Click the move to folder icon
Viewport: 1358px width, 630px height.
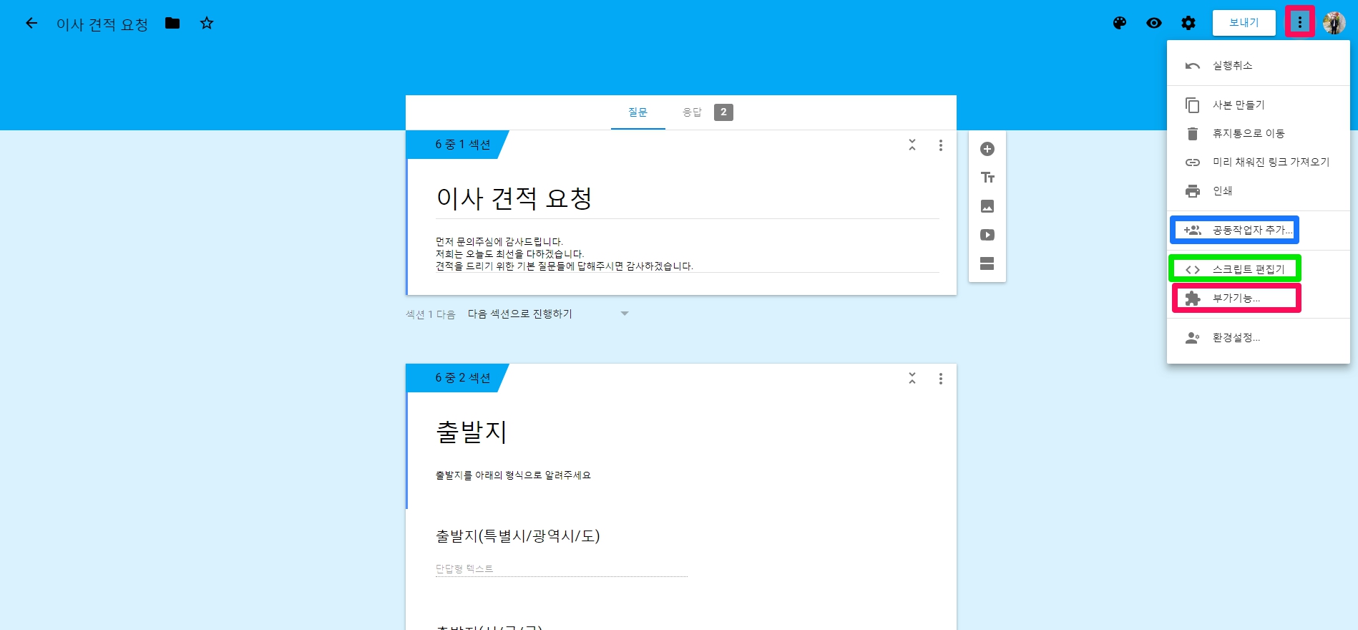pyautogui.click(x=172, y=23)
